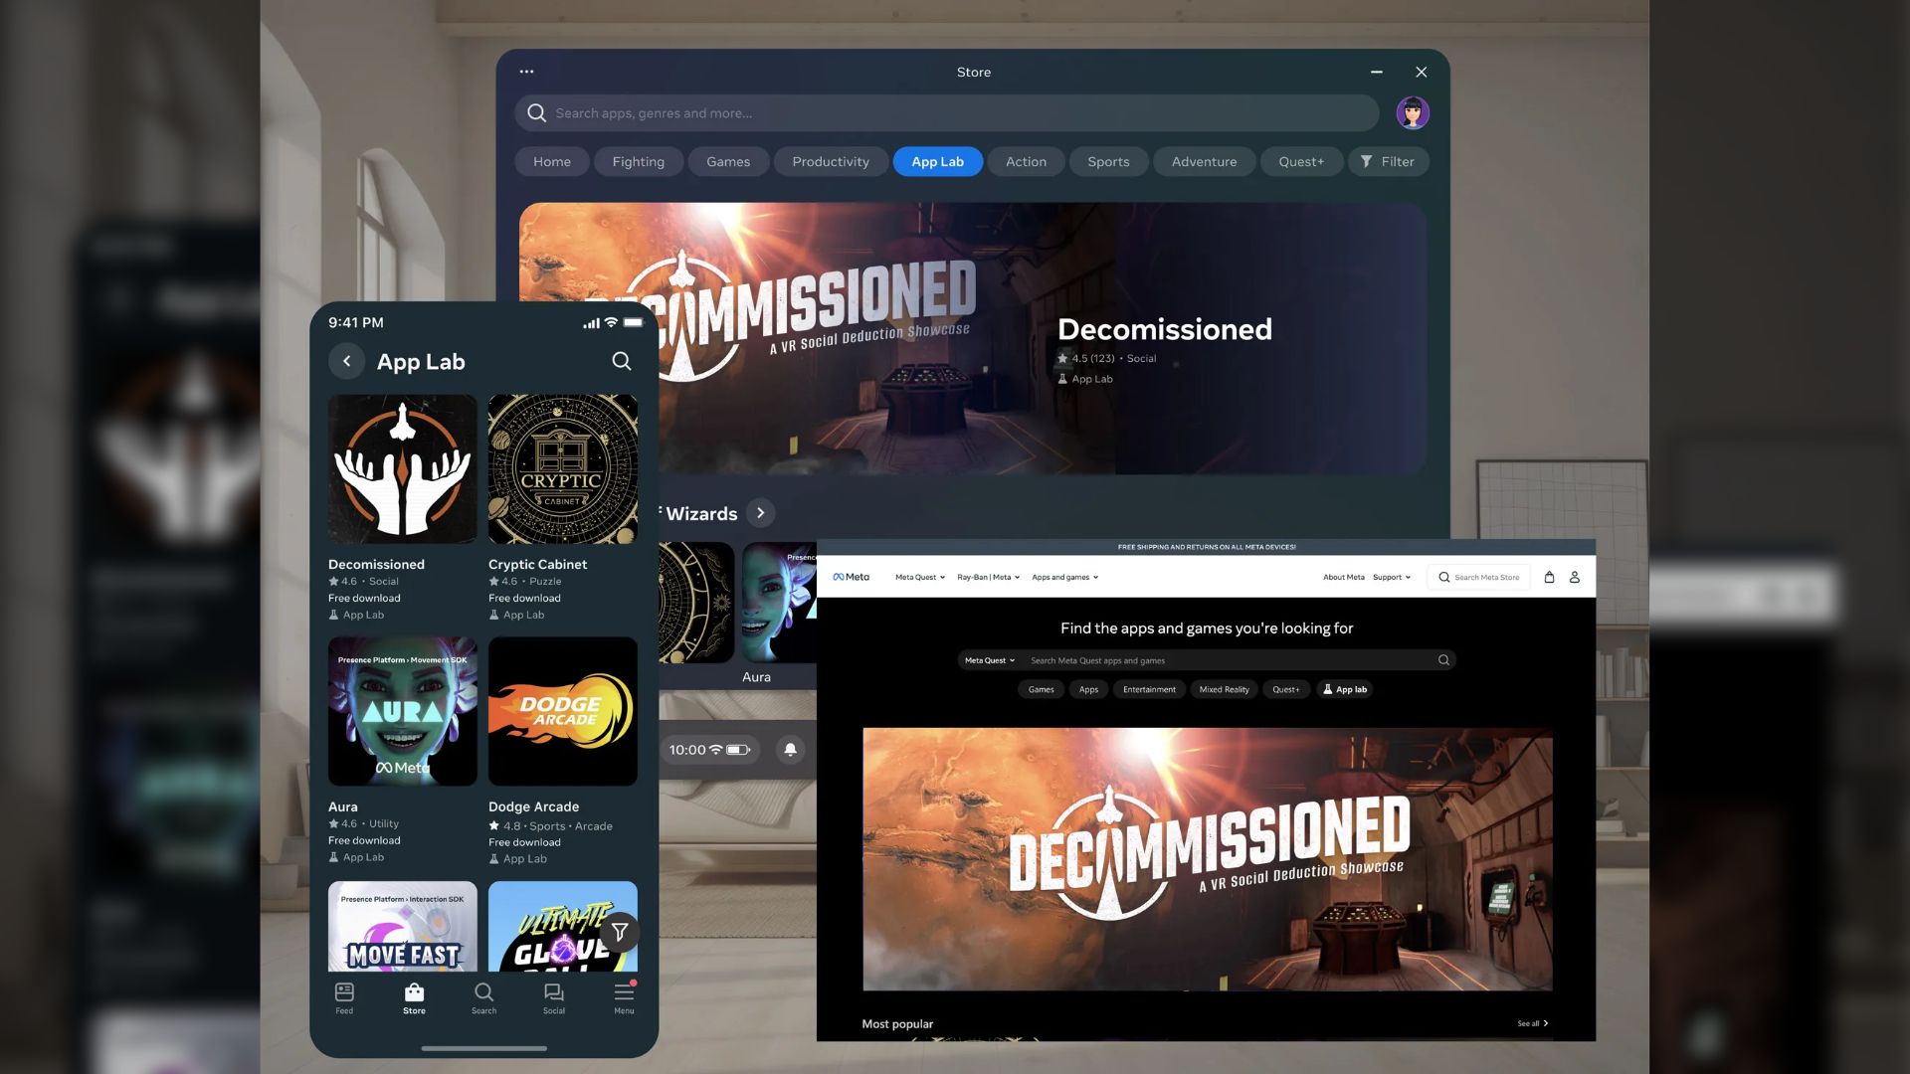Click the shopping bag icon on Meta website
The height and width of the screenshot is (1074, 1910).
[1549, 577]
